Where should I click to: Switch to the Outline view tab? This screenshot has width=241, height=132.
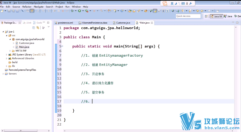[x=38, y=23]
